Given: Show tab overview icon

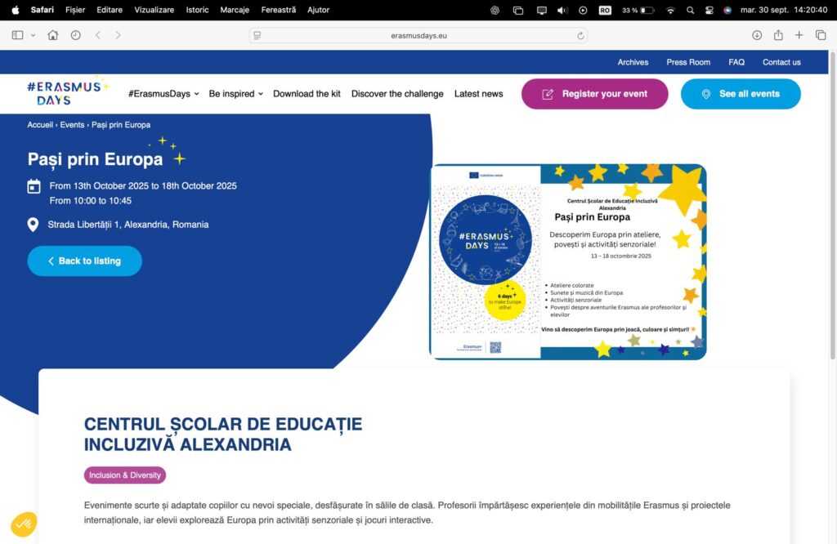Looking at the screenshot, I should point(821,35).
